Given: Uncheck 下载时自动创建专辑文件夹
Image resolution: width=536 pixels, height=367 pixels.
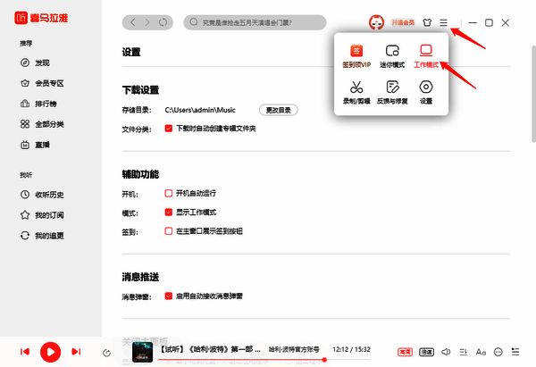Looking at the screenshot, I should pos(169,129).
